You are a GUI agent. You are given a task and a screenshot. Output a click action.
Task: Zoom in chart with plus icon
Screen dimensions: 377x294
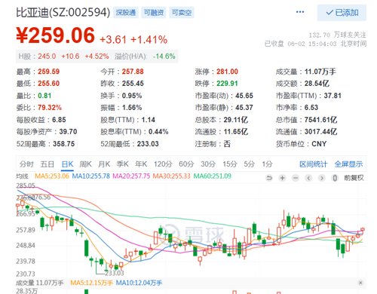pos(282,178)
